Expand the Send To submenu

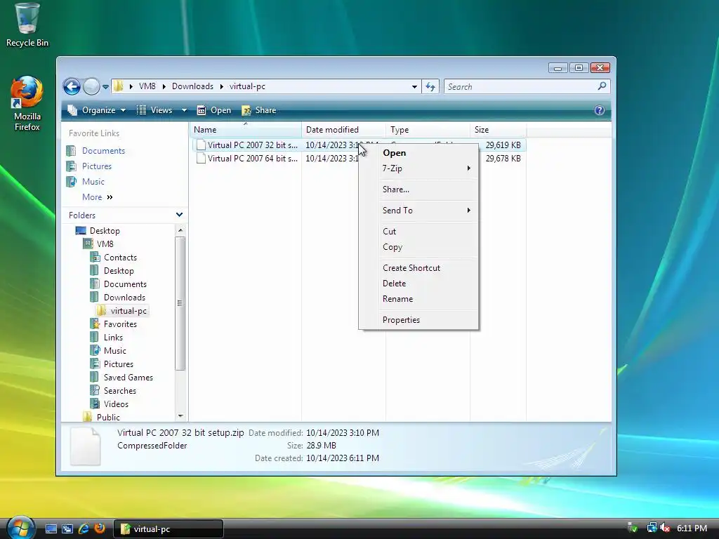(x=418, y=211)
